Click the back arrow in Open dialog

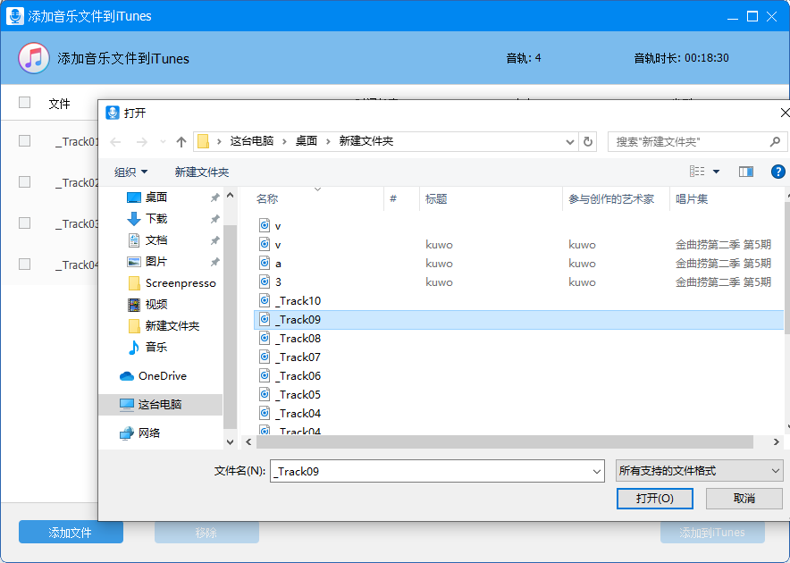115,142
